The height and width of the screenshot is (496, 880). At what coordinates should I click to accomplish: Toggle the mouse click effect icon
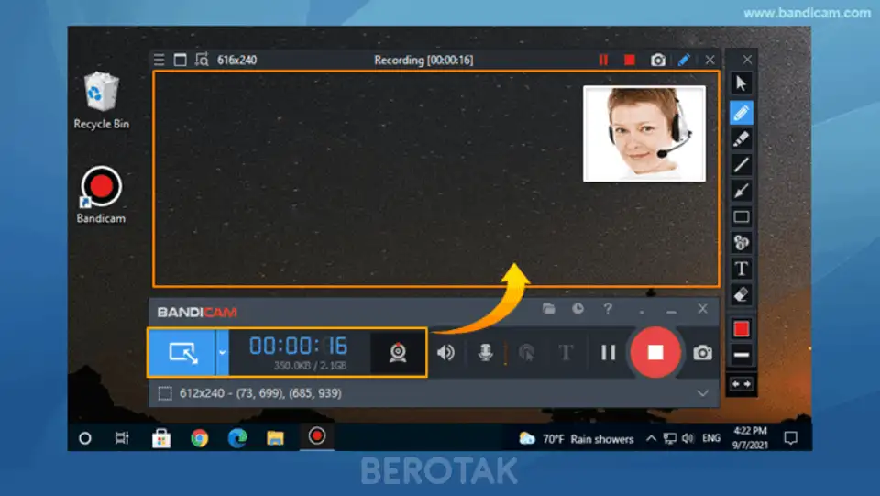pyautogui.click(x=526, y=352)
